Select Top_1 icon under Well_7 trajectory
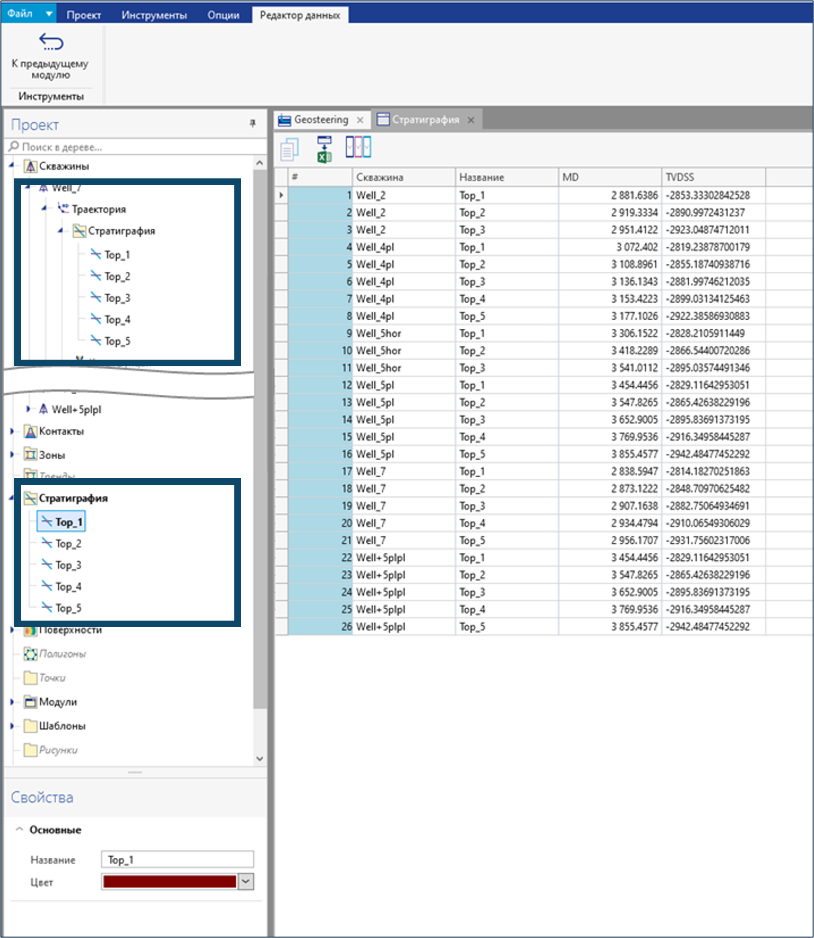Viewport: 814px width, 938px height. (x=96, y=254)
